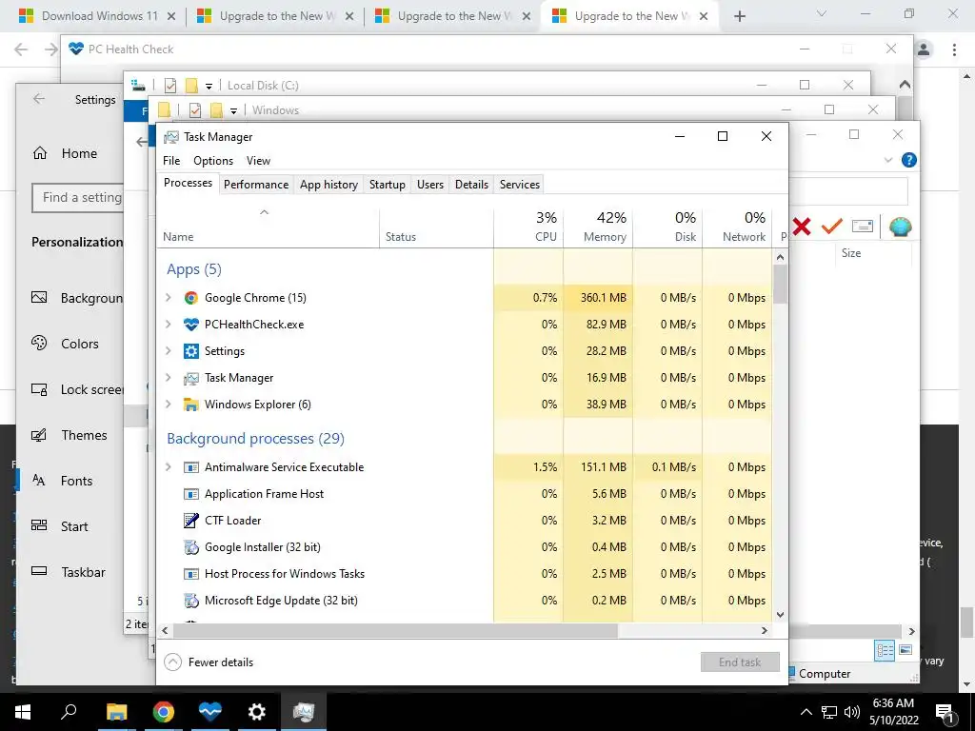
Task: Click the Find a setting search box
Action: (78, 198)
